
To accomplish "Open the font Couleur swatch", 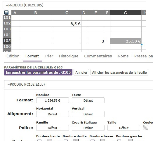I will point(145,128).
